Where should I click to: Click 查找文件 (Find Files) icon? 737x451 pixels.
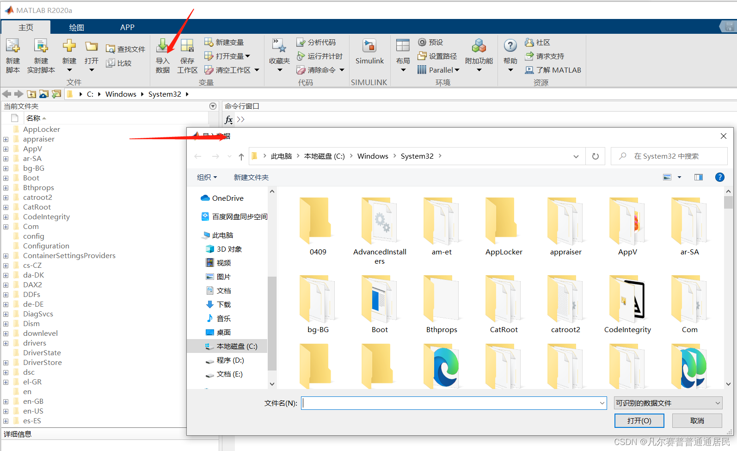click(110, 49)
